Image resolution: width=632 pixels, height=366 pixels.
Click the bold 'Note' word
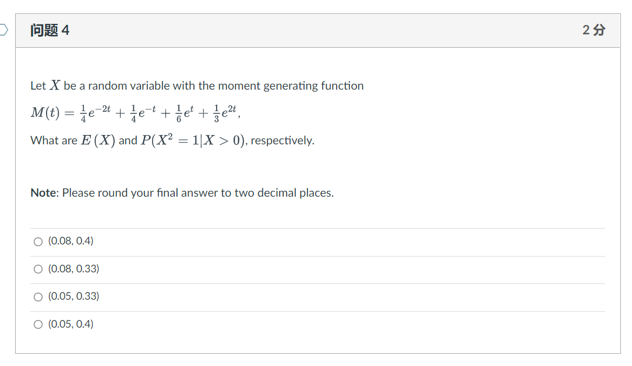44,193
